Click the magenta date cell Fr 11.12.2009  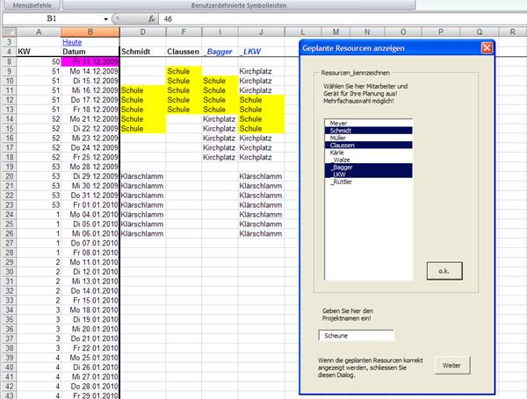tap(90, 61)
